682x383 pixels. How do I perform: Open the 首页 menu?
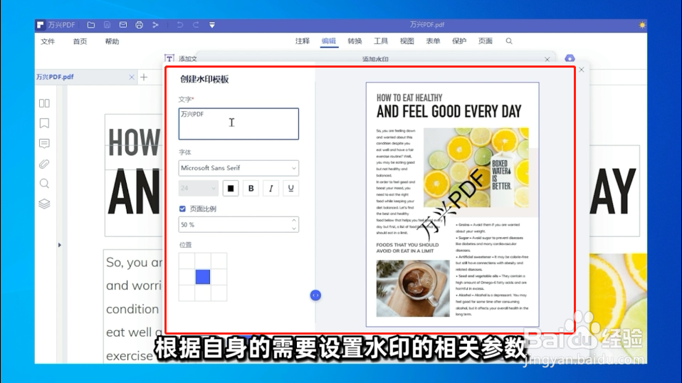pos(80,41)
